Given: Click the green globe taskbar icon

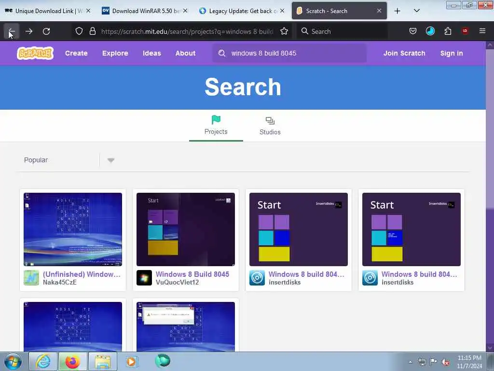Looking at the screenshot, I should tap(163, 361).
